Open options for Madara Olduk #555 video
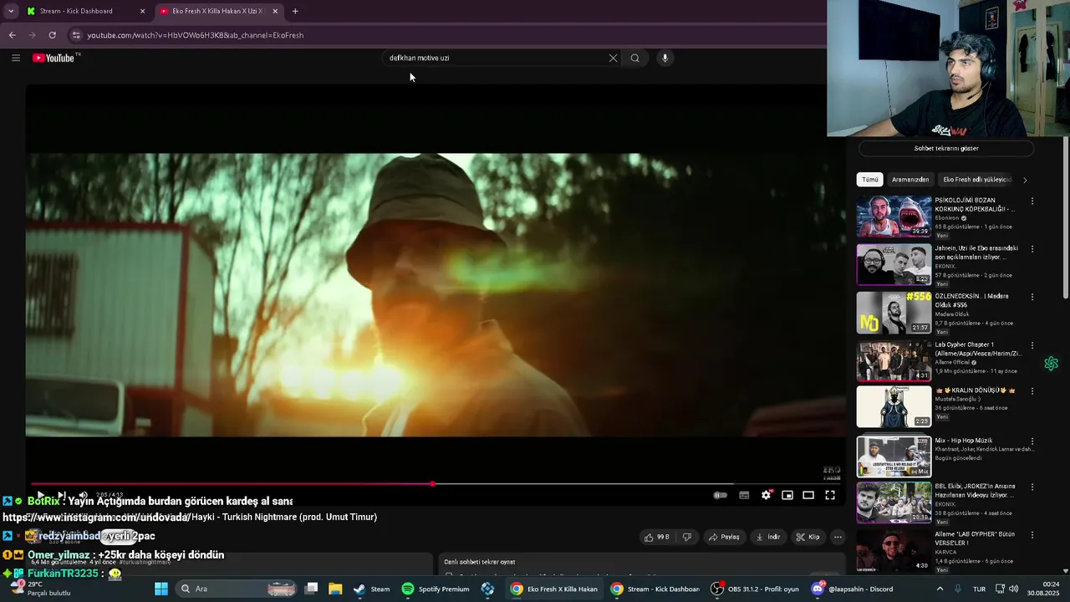1070x602 pixels. [x=1032, y=297]
